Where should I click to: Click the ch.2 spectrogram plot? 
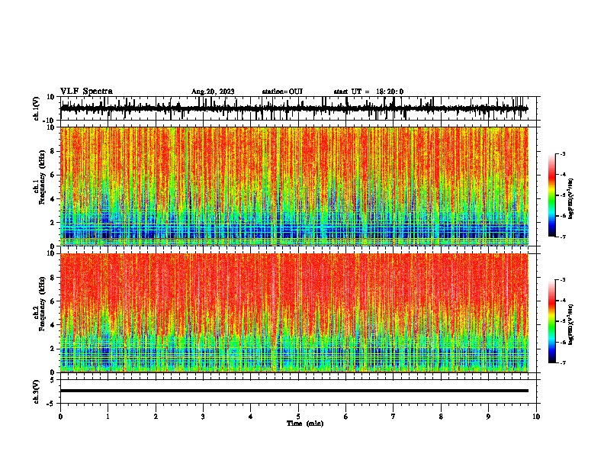(x=294, y=313)
